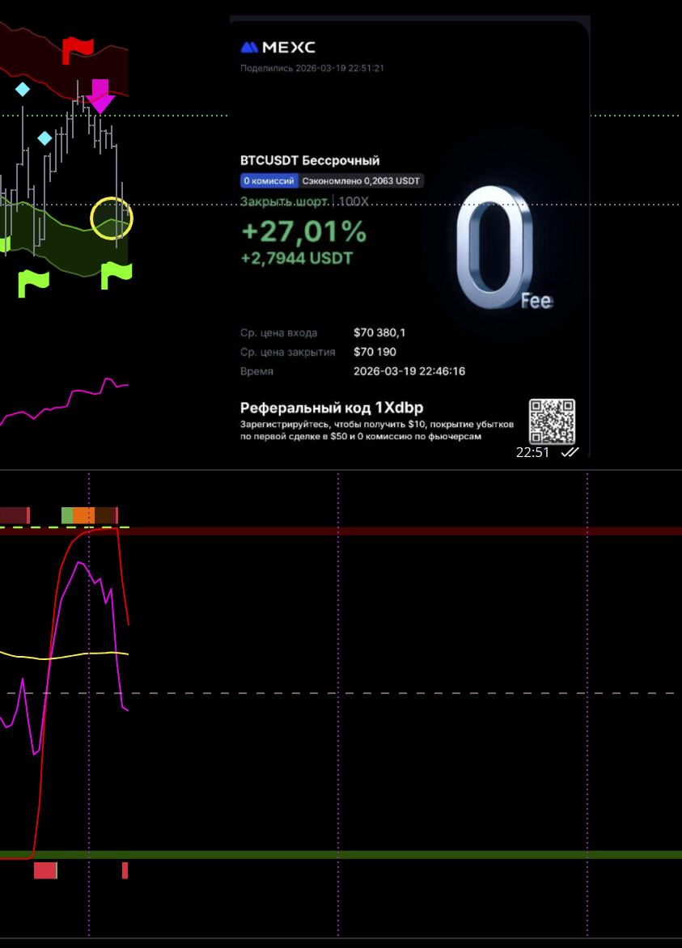Screen dimensions: 682x948
Task: Click the QR code on the referral card
Action: (x=552, y=421)
